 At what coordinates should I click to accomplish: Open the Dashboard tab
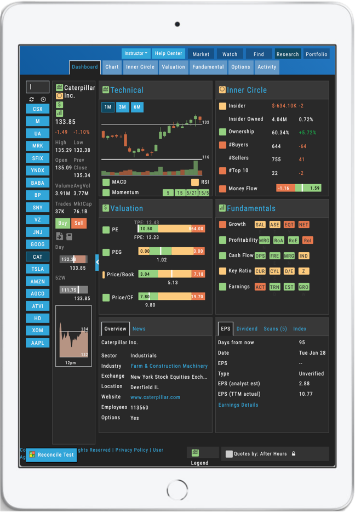(85, 67)
